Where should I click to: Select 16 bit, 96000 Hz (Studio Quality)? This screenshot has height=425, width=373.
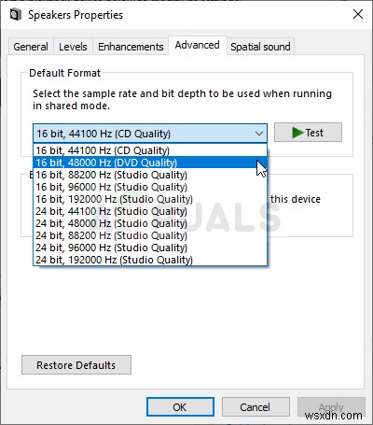click(x=150, y=187)
